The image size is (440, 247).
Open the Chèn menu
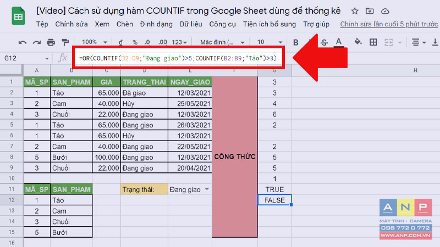(125, 24)
